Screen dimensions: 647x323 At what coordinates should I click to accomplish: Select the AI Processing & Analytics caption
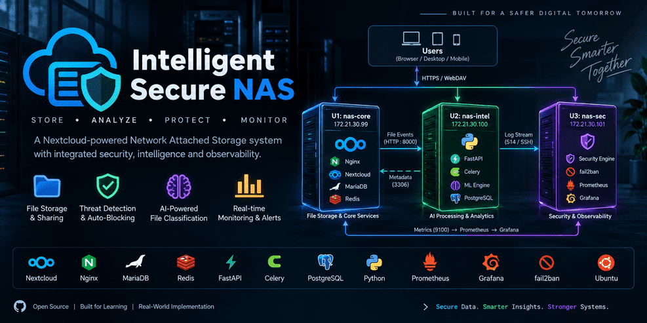[x=461, y=216]
